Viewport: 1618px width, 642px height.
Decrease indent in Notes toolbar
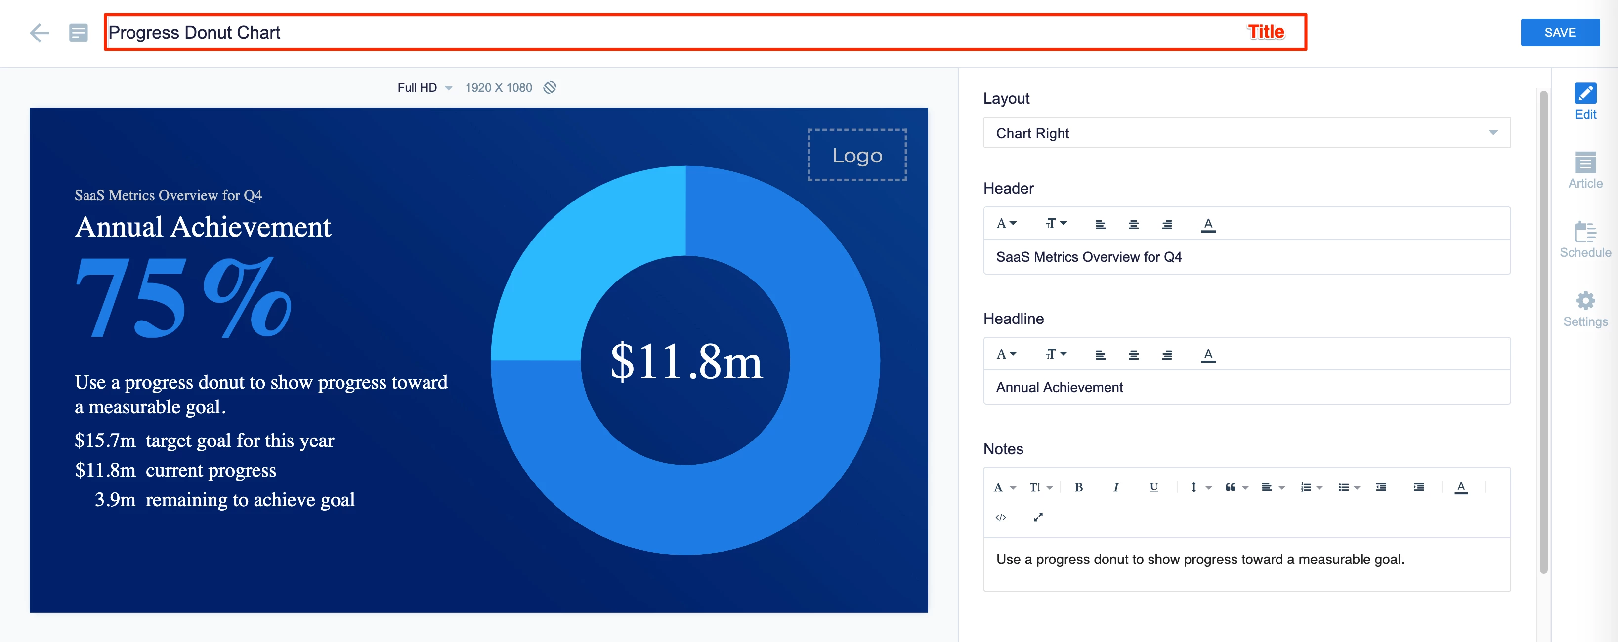click(x=1381, y=487)
